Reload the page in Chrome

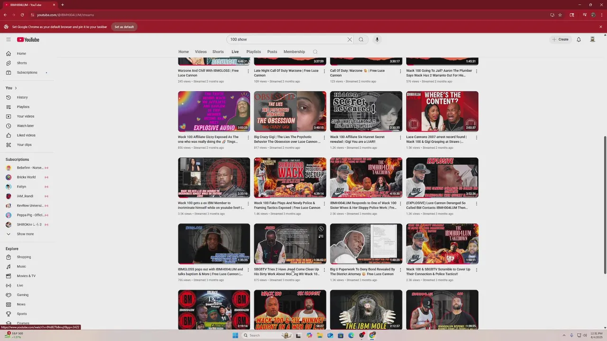point(22,15)
